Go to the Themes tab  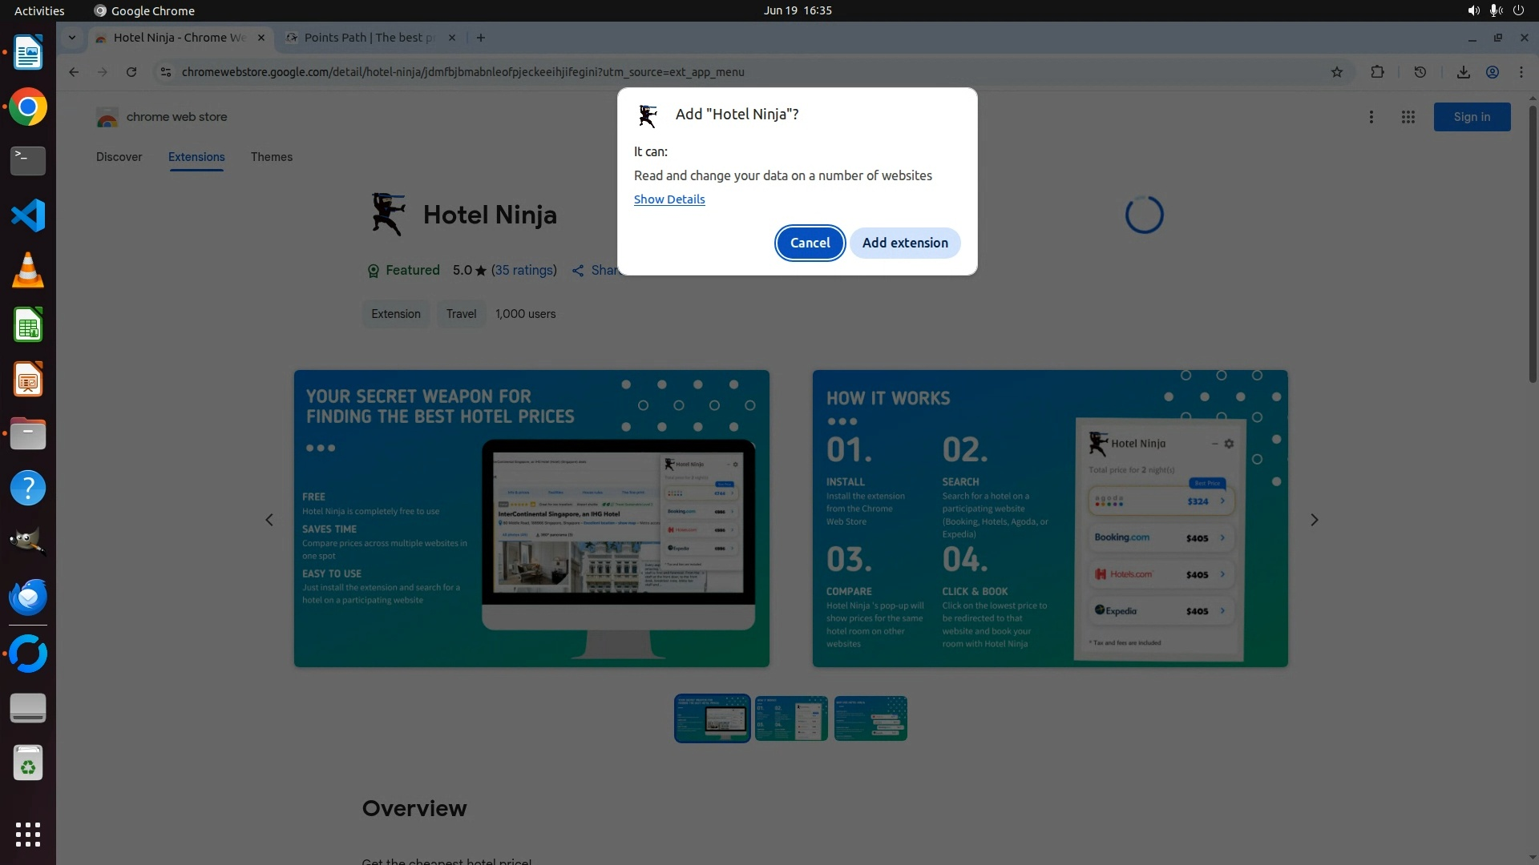pos(271,157)
